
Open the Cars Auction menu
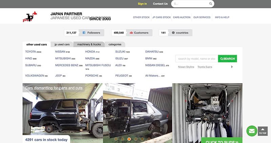coord(182,17)
